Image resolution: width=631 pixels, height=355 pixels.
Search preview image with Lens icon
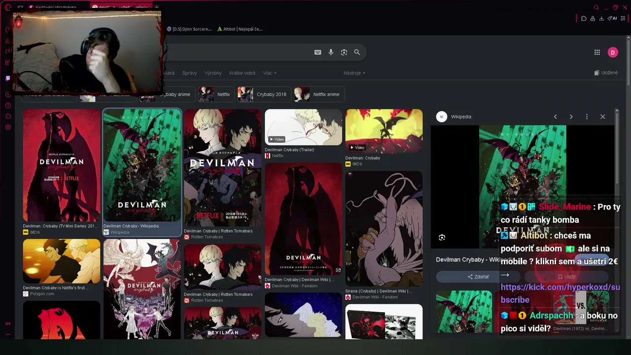point(442,237)
